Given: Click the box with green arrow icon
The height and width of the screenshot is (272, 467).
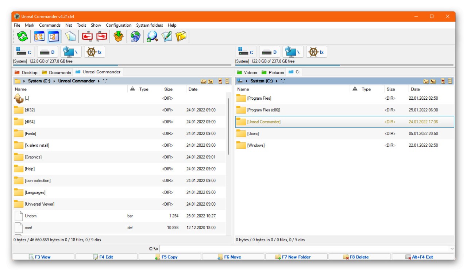Looking at the screenshot, I should (x=119, y=37).
